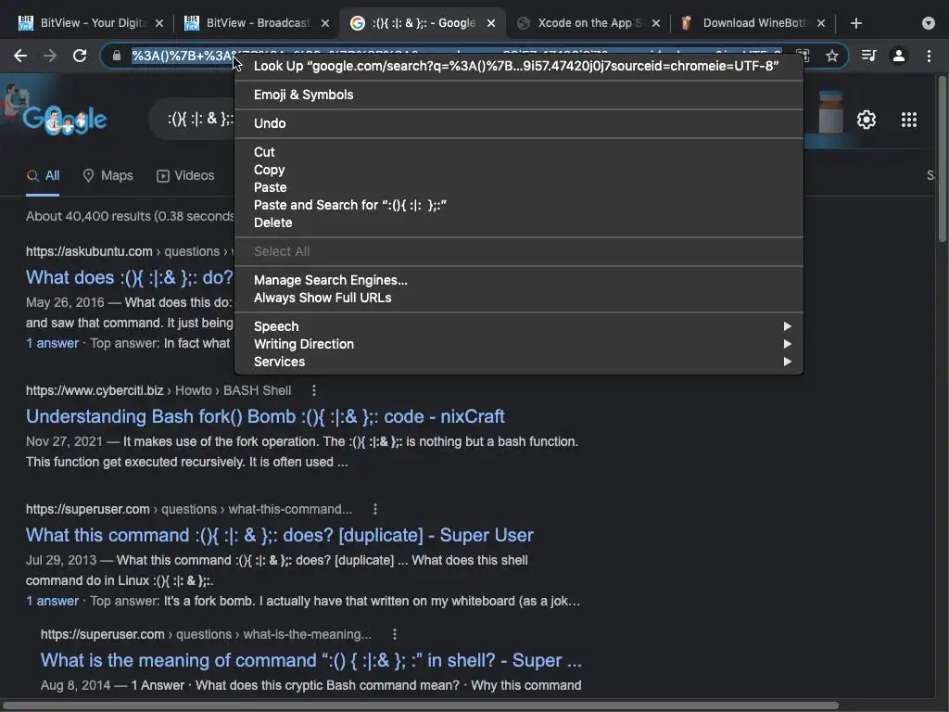Expand the Speech submenu
Image resolution: width=949 pixels, height=712 pixels.
[519, 326]
